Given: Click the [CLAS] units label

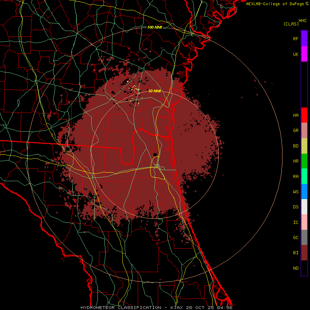Looking at the screenshot, I should point(291,24).
